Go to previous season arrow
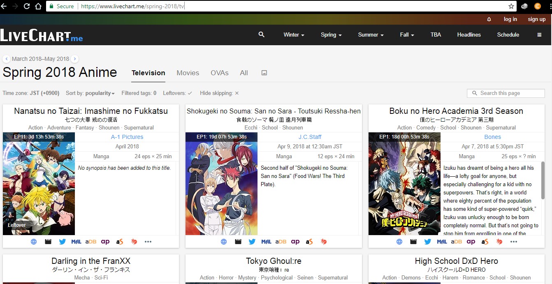Viewport: 552px width, 284px height. (x=6, y=59)
